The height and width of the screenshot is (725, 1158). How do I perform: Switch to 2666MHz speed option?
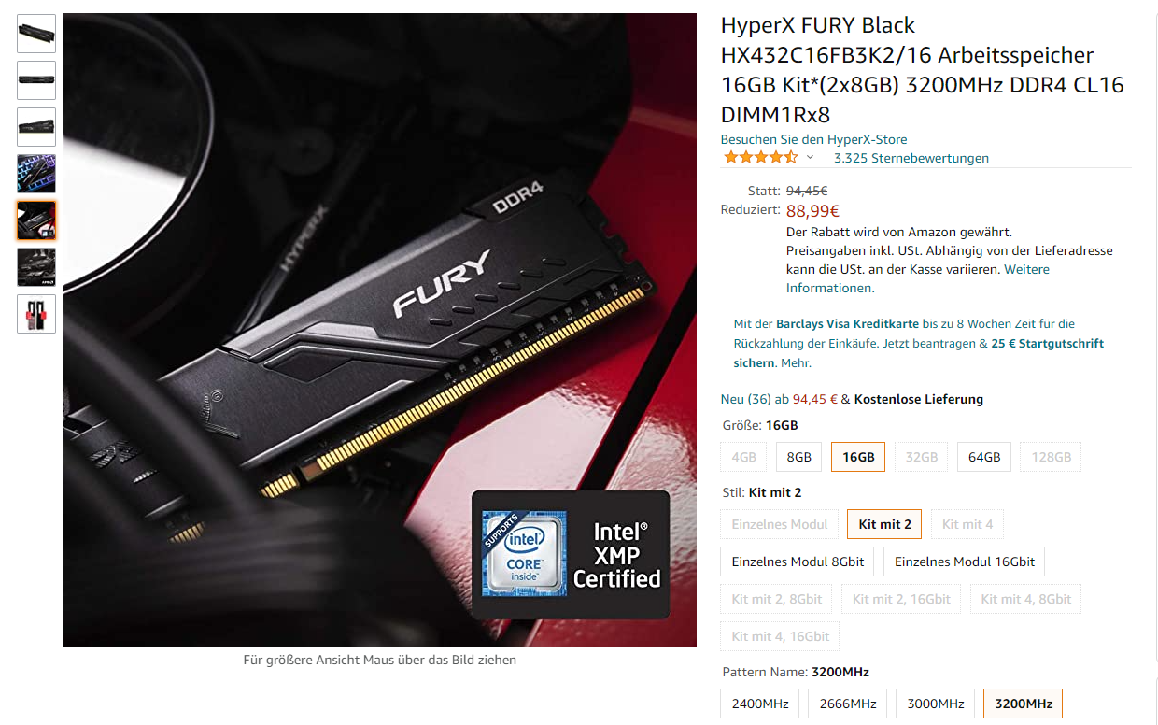coord(848,704)
